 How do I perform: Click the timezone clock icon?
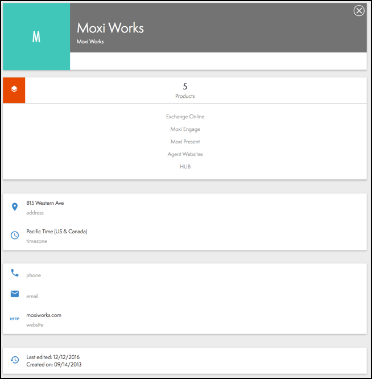pos(15,235)
